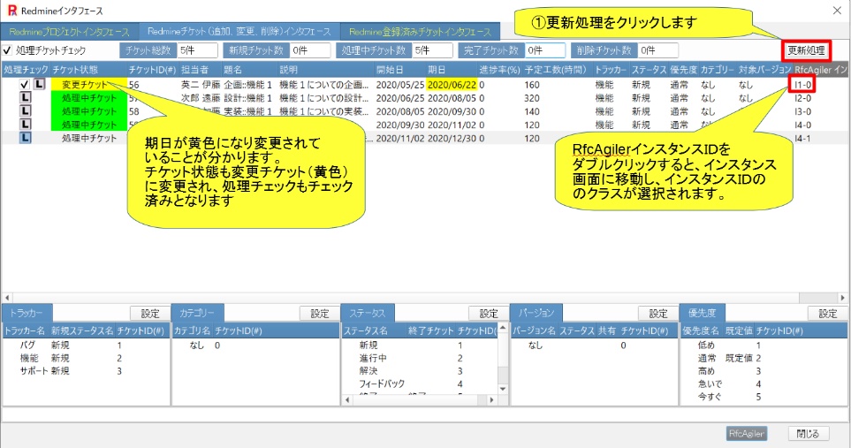The height and width of the screenshot is (448, 851).
Task: Click the ステータス list scroll-left arrow
Action: pos(348,399)
